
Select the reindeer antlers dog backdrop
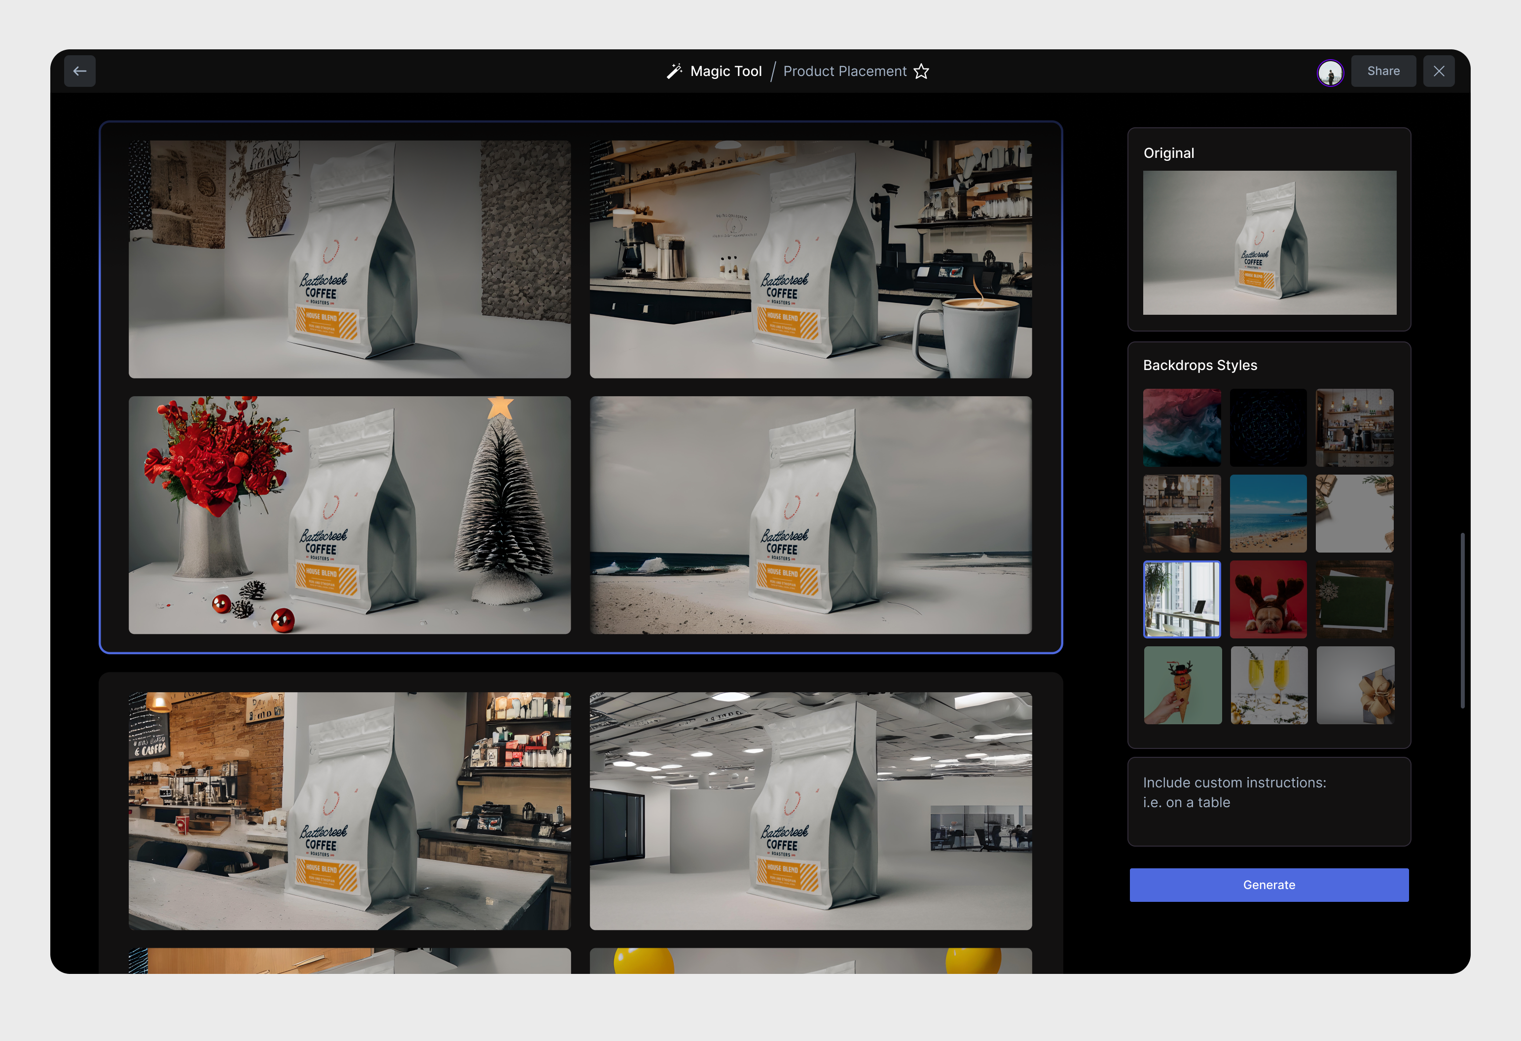point(1268,599)
